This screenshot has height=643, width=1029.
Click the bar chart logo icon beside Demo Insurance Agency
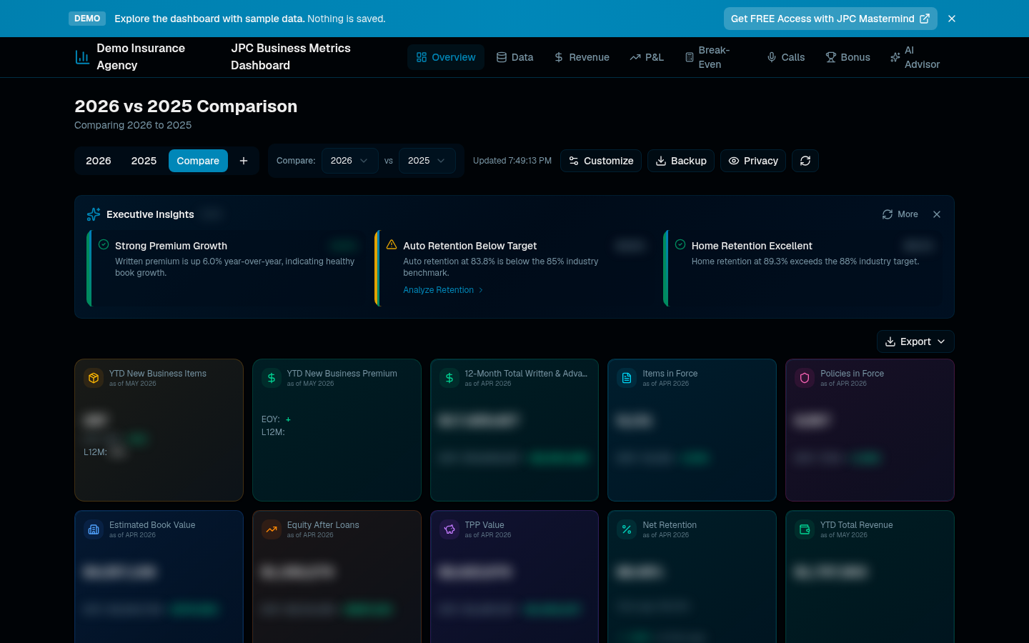coord(82,57)
